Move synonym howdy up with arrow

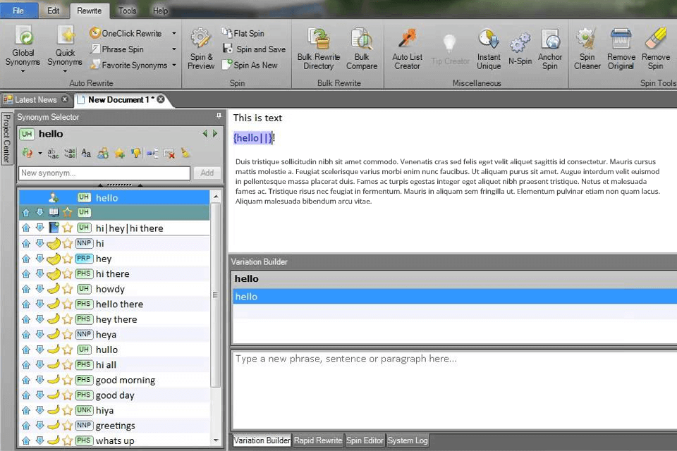(26, 289)
